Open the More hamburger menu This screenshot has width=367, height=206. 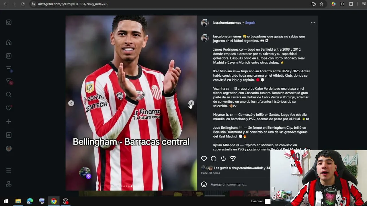tap(9, 171)
